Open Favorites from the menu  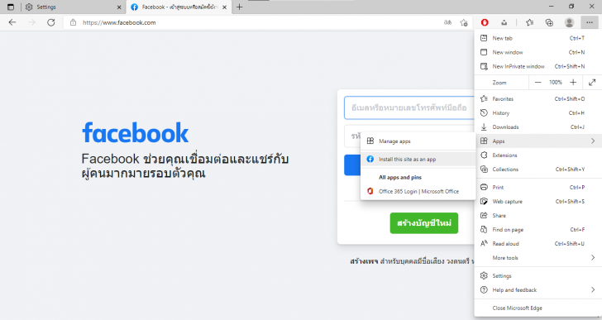[537, 98]
